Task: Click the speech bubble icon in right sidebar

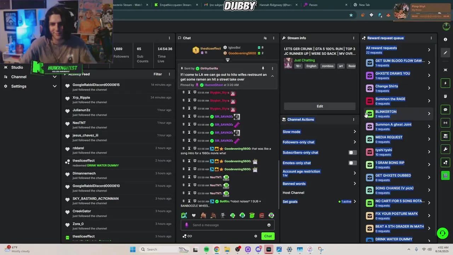Action: (x=446, y=109)
